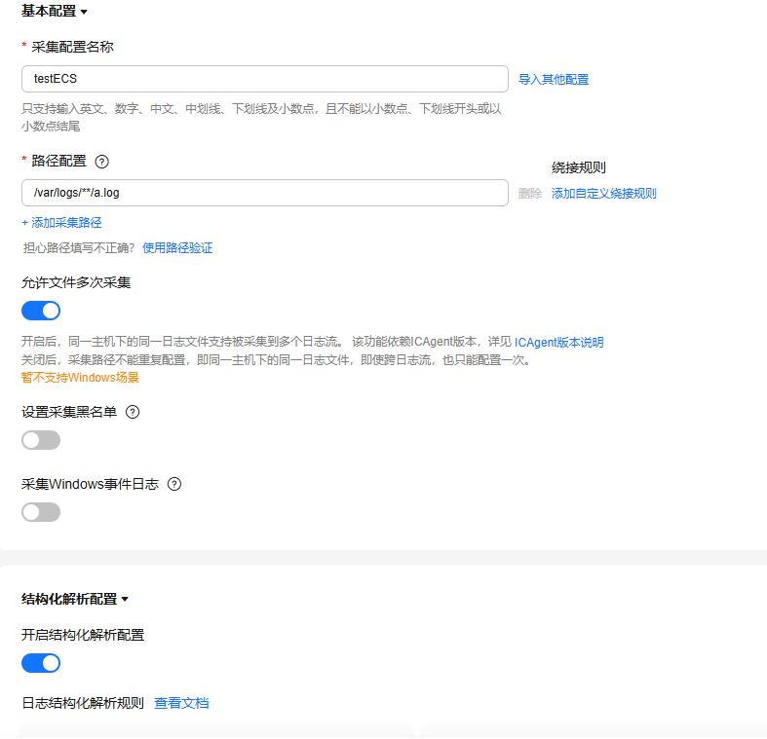Viewport: 767px width, 739px height.
Task: Show help icon beside 设置采集黑名单
Action: pos(133,412)
